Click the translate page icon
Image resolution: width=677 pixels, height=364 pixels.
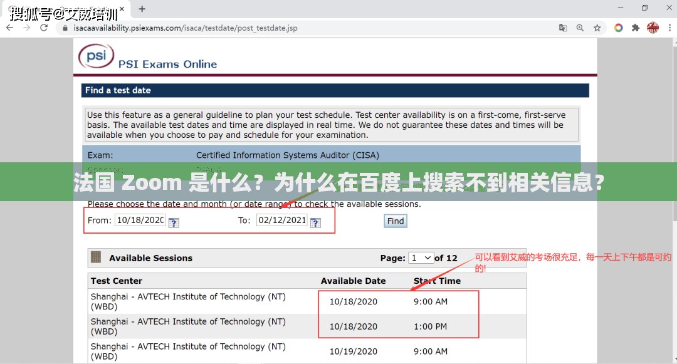(562, 28)
